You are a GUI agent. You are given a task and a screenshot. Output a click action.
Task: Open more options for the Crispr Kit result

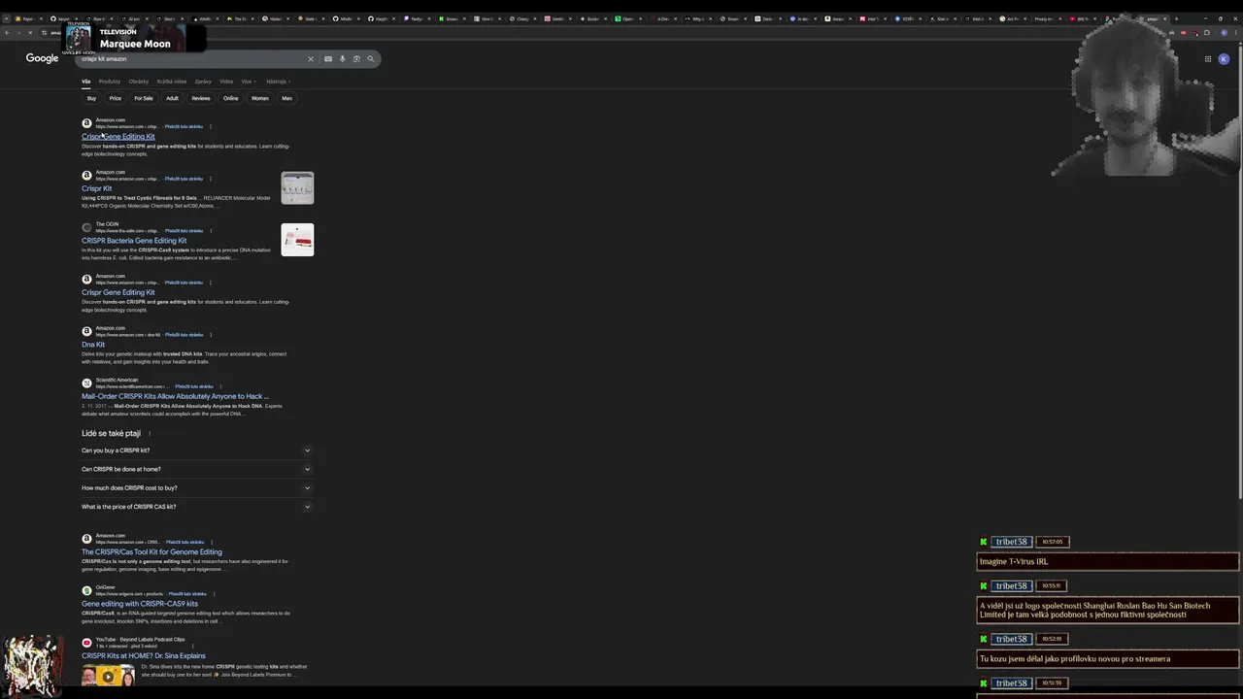click(211, 179)
